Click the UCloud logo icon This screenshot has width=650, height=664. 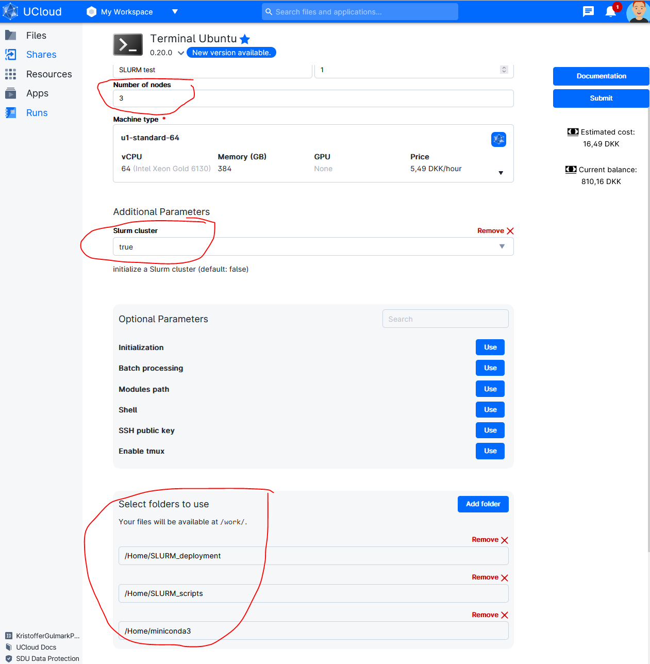tap(11, 11)
